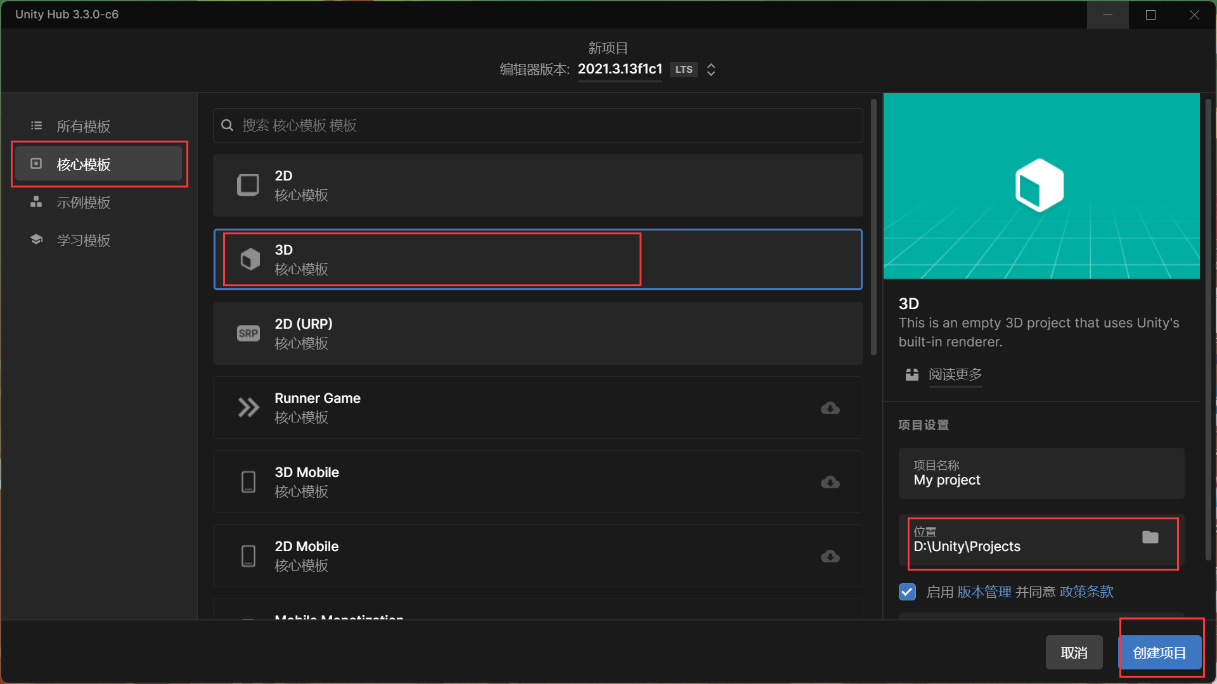Click the SRP icon of 2D (URP) template

(x=248, y=333)
